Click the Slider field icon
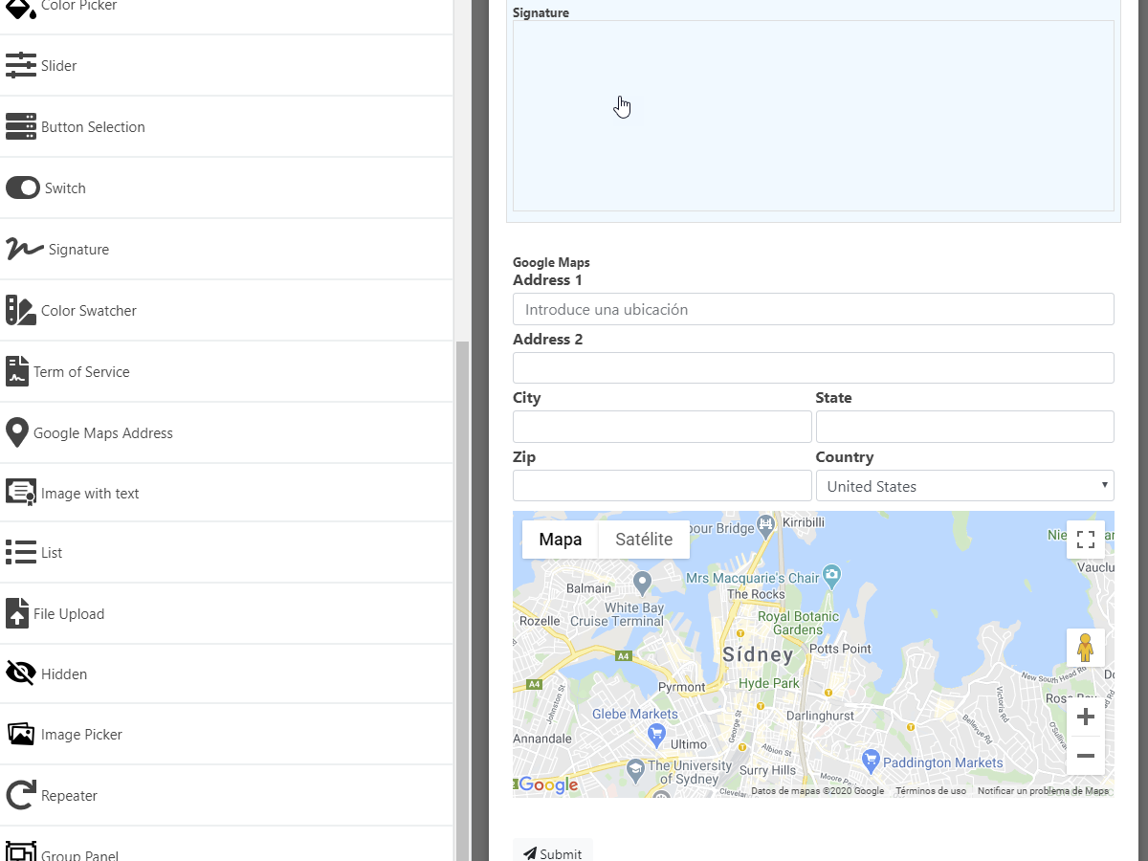 (x=21, y=66)
